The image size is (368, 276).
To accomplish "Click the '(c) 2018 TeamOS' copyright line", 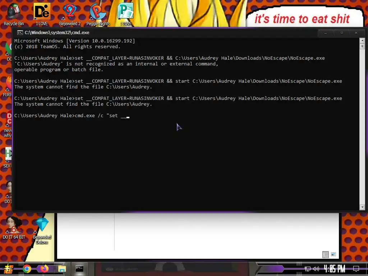I will [x=67, y=47].
